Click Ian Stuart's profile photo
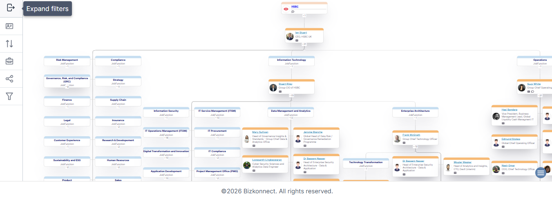Image resolution: width=552 pixels, height=199 pixels. tap(290, 36)
